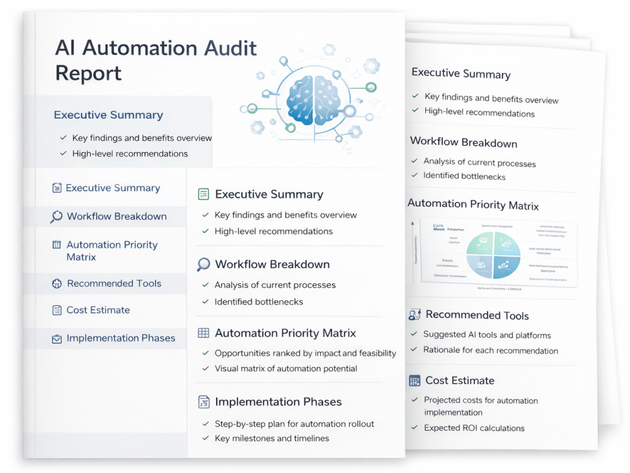Click 'Opportunities ranked by impact and feasibility'
630x473 pixels.
(306, 353)
